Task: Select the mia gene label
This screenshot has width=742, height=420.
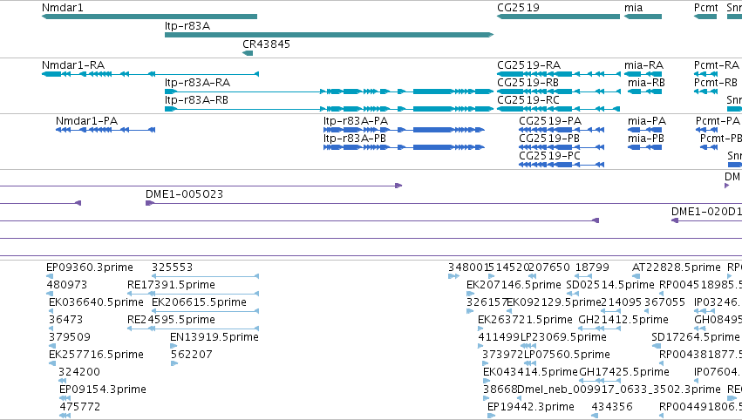Action: (634, 8)
